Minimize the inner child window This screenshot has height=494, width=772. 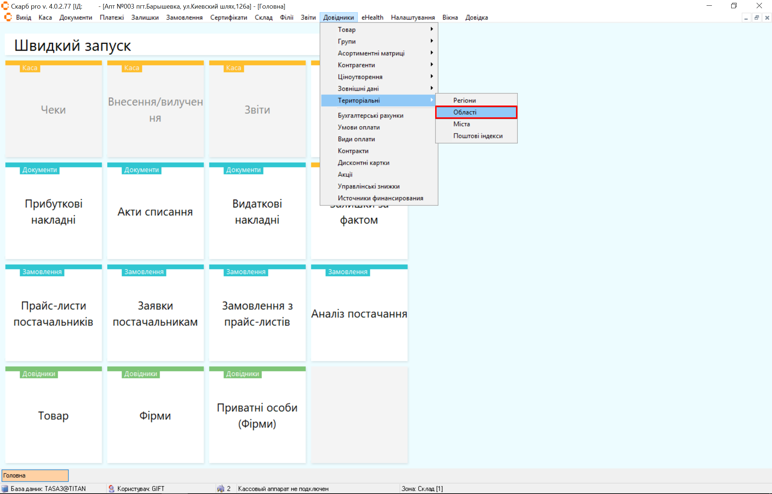pyautogui.click(x=746, y=18)
